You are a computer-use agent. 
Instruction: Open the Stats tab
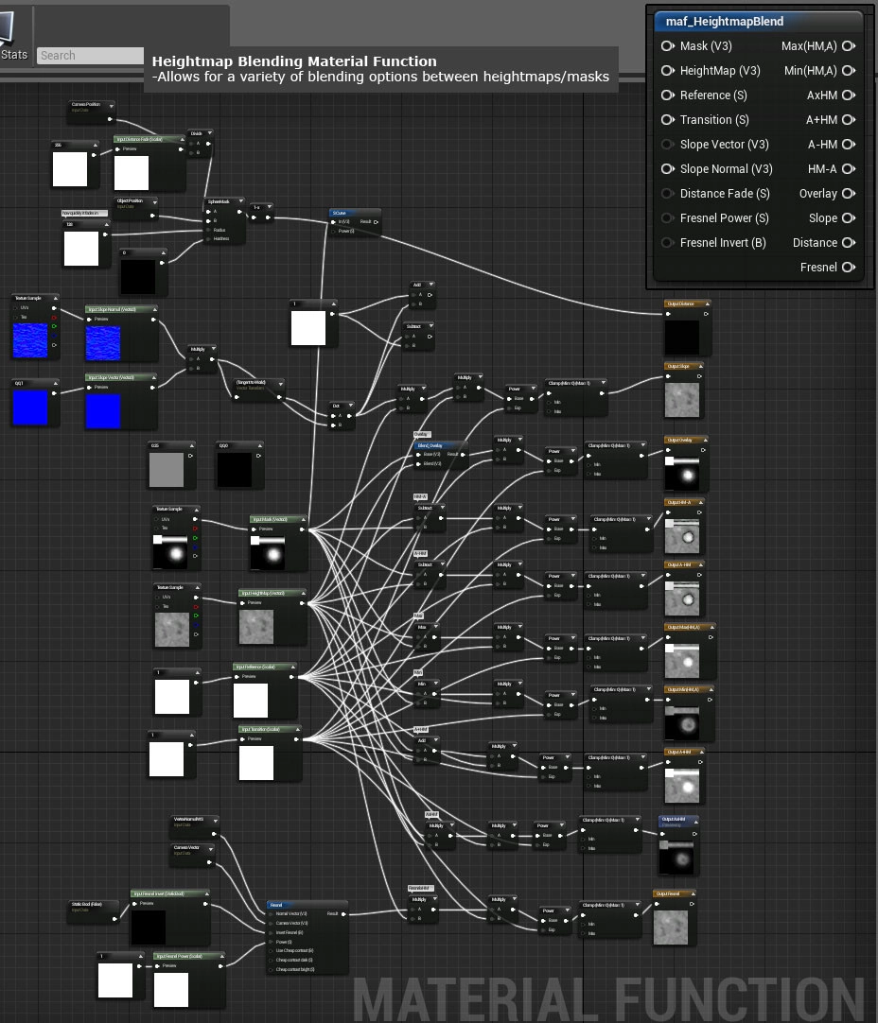[14, 54]
